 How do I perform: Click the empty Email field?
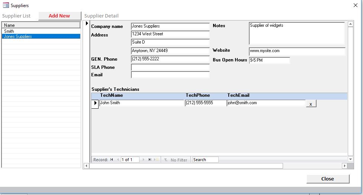pyautogui.click(x=170, y=75)
